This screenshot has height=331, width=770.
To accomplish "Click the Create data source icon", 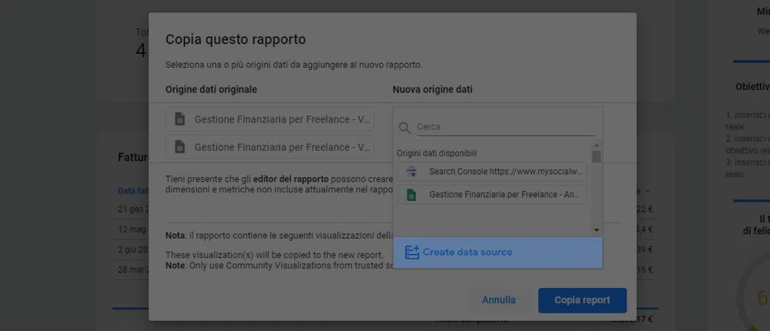I will 412,252.
